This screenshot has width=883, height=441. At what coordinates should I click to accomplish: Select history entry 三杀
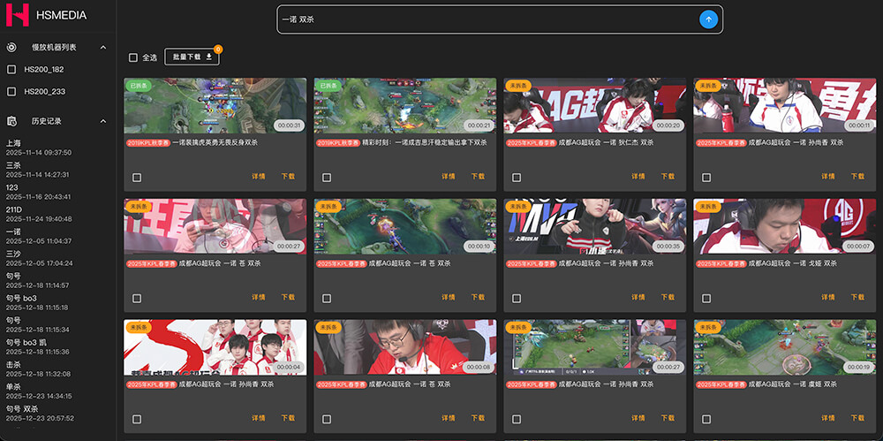(40, 170)
